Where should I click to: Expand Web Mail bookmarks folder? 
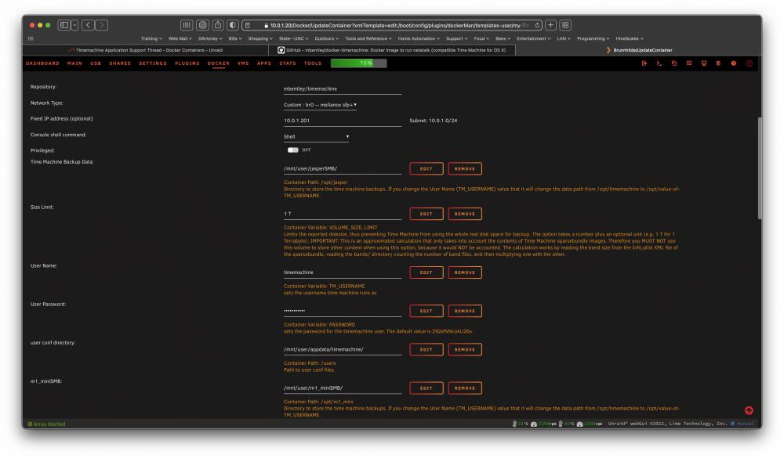click(180, 38)
